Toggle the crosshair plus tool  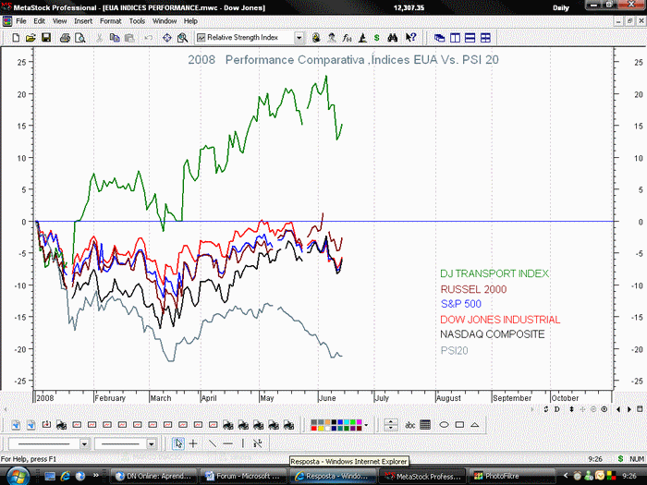pyautogui.click(x=193, y=443)
